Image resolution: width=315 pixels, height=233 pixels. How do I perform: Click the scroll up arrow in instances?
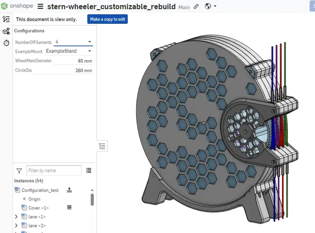92,190
